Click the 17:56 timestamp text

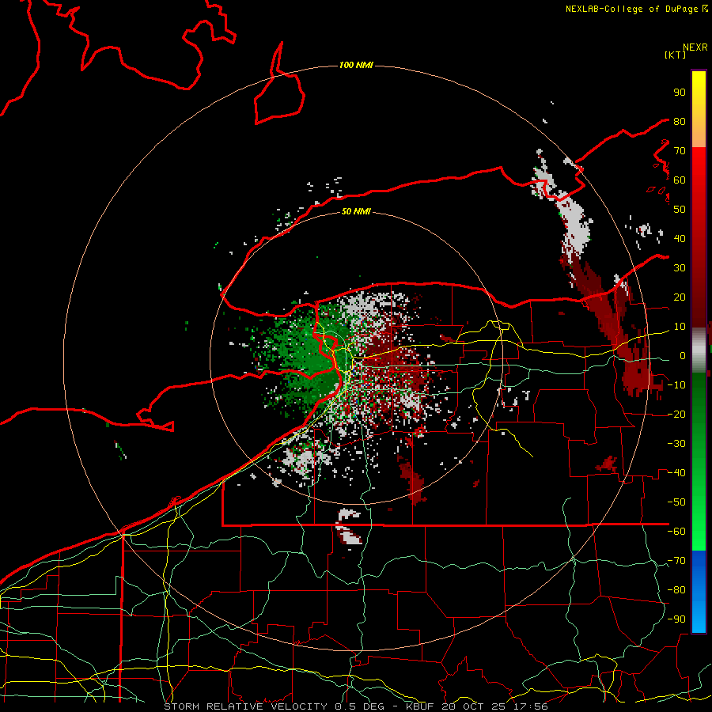point(531,706)
